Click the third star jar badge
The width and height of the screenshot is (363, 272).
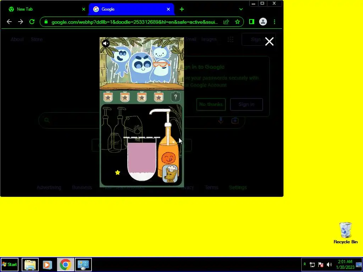[x=142, y=97]
